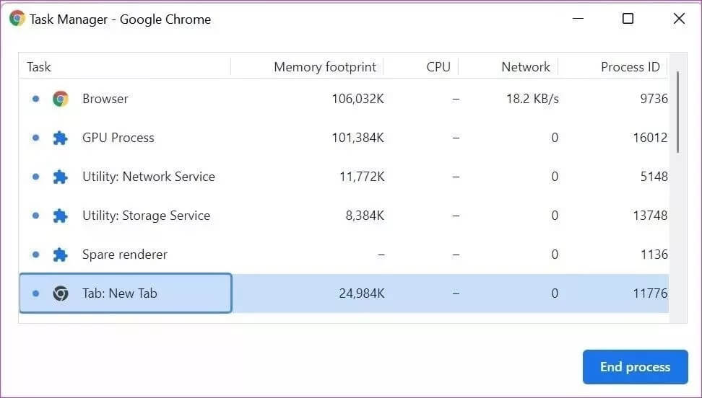Select the Spare renderer row
The height and width of the screenshot is (398, 702).
point(344,255)
